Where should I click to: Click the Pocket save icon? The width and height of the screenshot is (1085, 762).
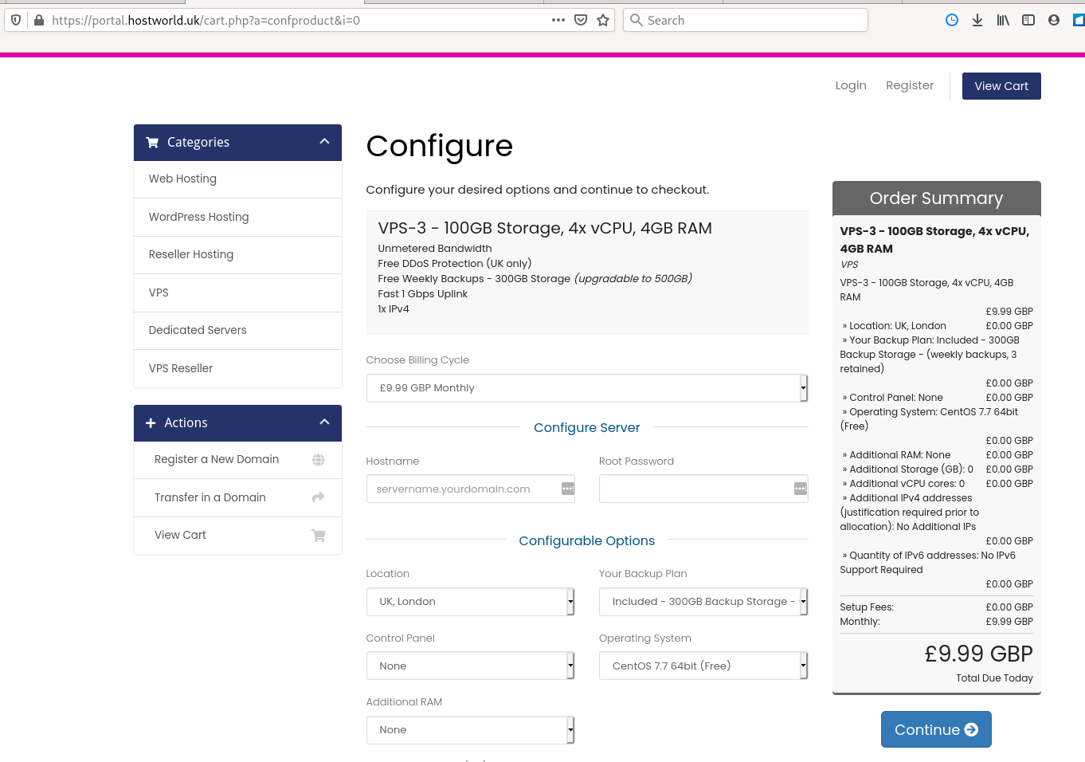(x=581, y=20)
